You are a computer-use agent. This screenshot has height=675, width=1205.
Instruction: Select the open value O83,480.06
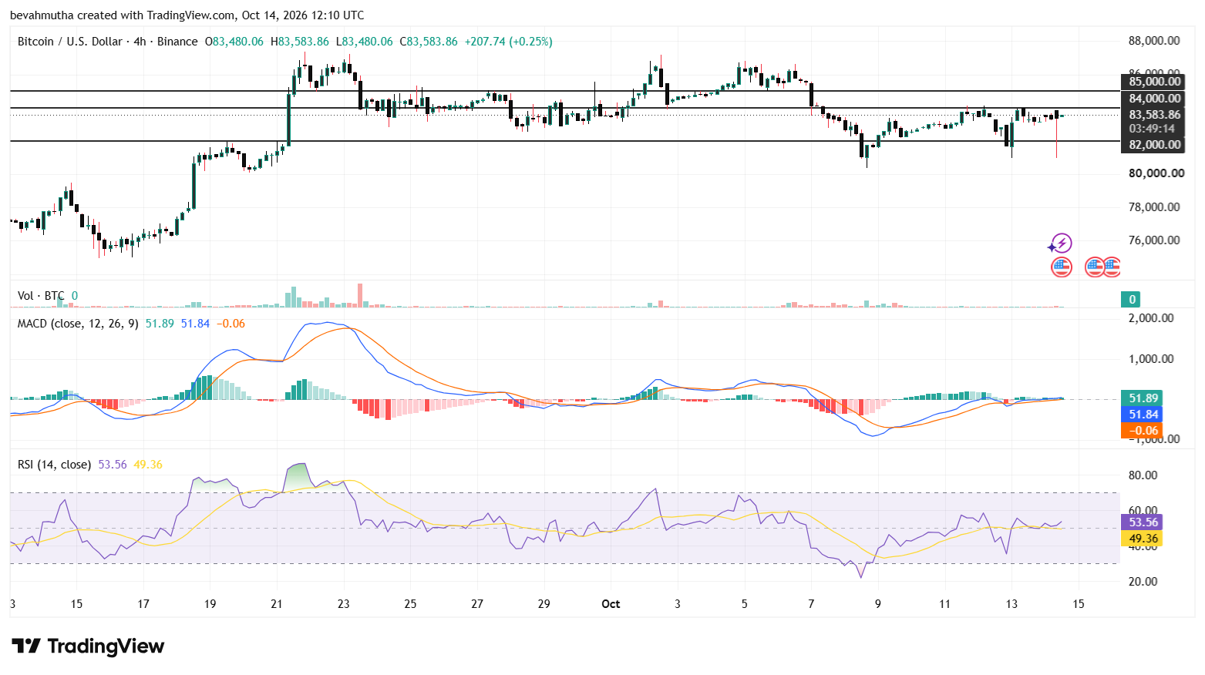(234, 42)
